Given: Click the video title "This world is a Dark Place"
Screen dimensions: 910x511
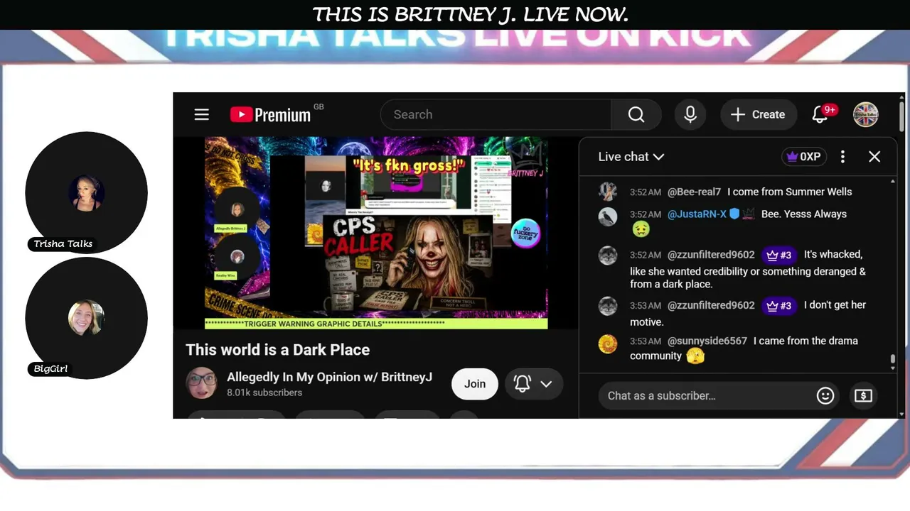Looking at the screenshot, I should 278,349.
